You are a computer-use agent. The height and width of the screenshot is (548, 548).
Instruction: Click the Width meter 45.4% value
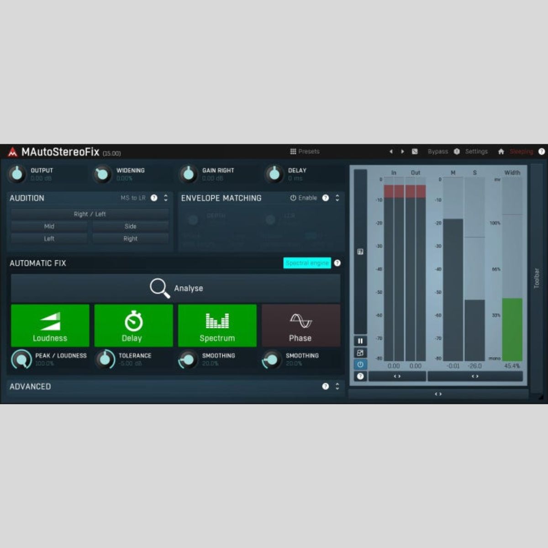pyautogui.click(x=512, y=366)
